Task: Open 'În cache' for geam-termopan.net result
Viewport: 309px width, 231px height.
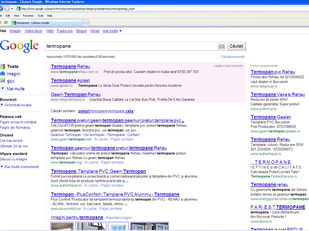Action: coord(101,139)
